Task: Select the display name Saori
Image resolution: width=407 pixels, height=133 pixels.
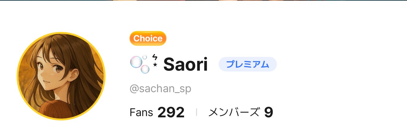Action: (x=185, y=65)
